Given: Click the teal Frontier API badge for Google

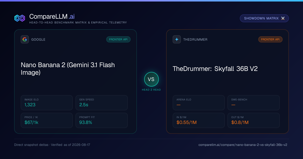Looking at the screenshot, I should click(x=118, y=39).
